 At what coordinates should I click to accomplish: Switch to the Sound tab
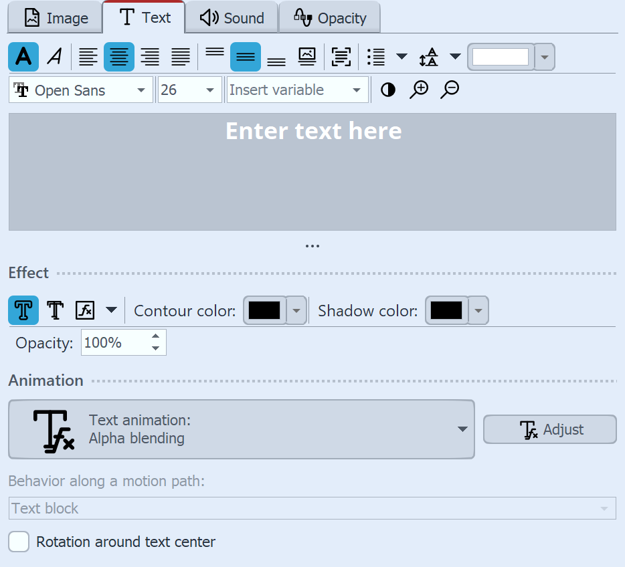pyautogui.click(x=232, y=17)
